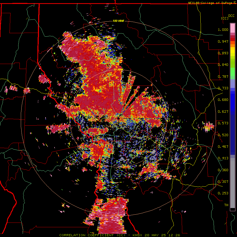Click the pink band of the color scale
237x237 pixels.
click(233, 28)
